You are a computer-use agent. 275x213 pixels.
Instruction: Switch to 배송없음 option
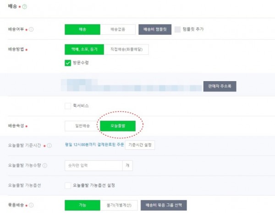click(x=118, y=29)
